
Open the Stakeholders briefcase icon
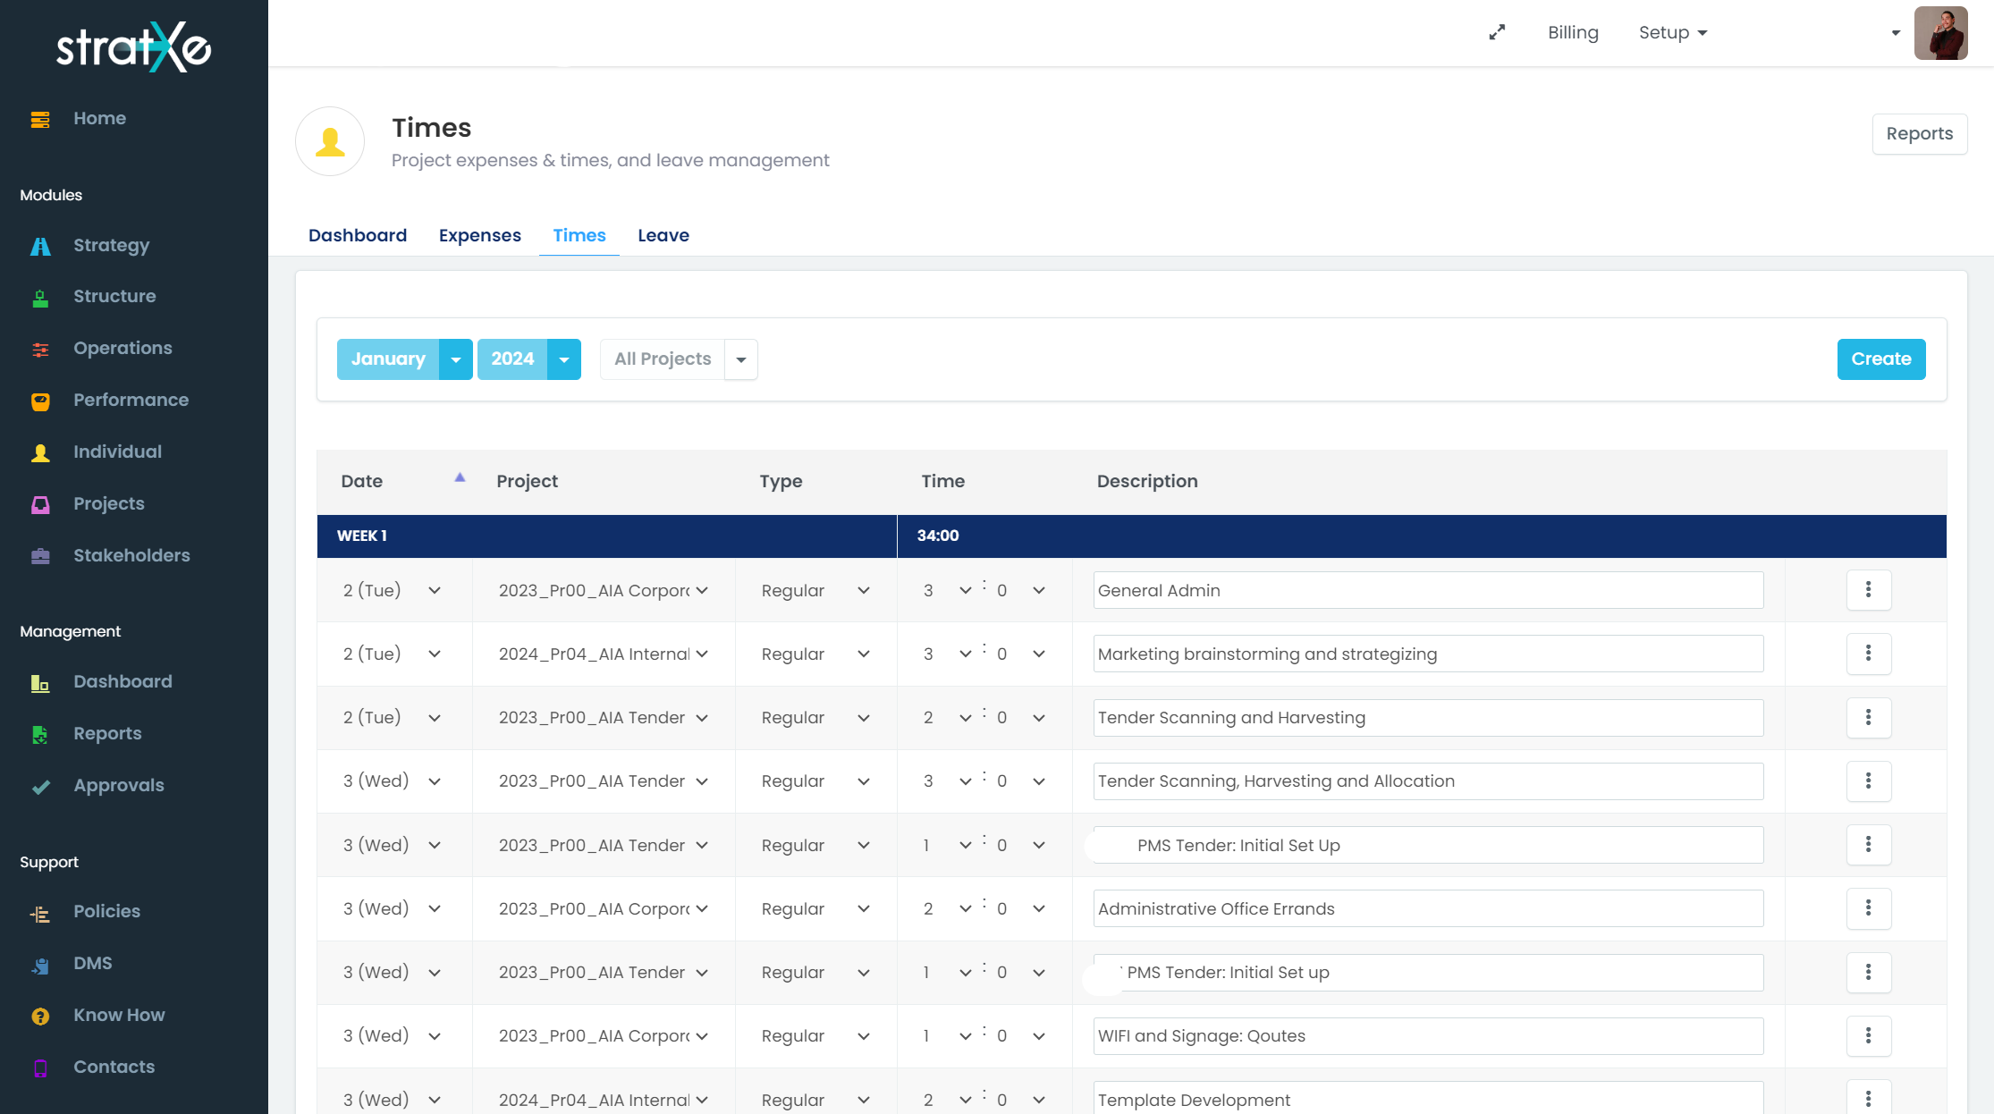point(40,556)
